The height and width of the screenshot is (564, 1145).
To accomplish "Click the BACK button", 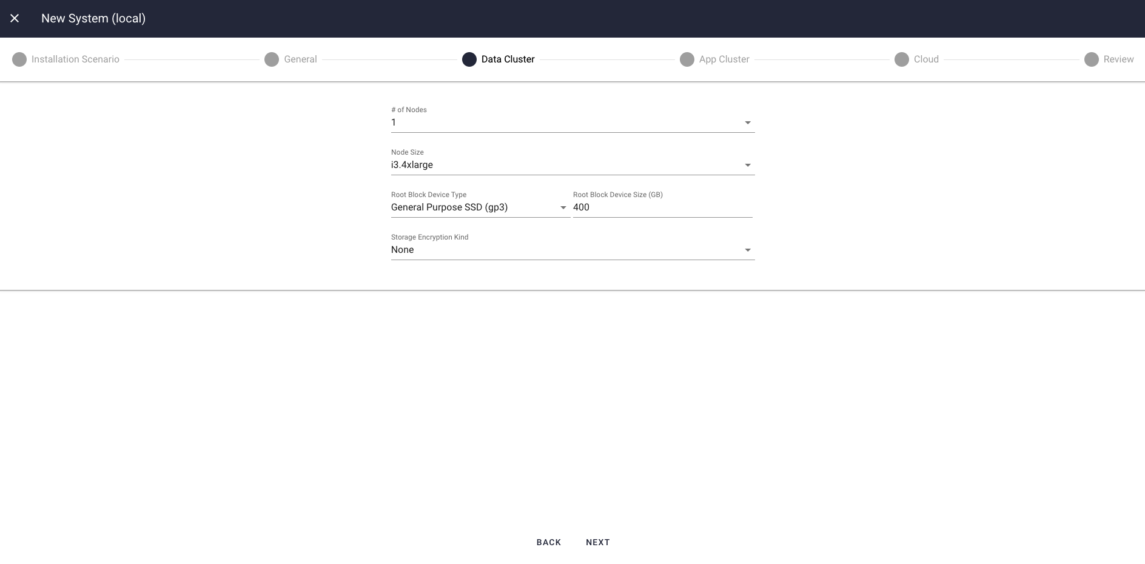I will click(548, 542).
